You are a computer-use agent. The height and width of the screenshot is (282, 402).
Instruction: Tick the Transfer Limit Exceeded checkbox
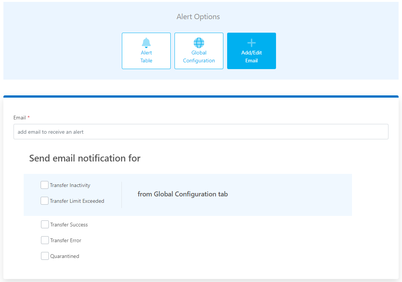click(x=45, y=201)
